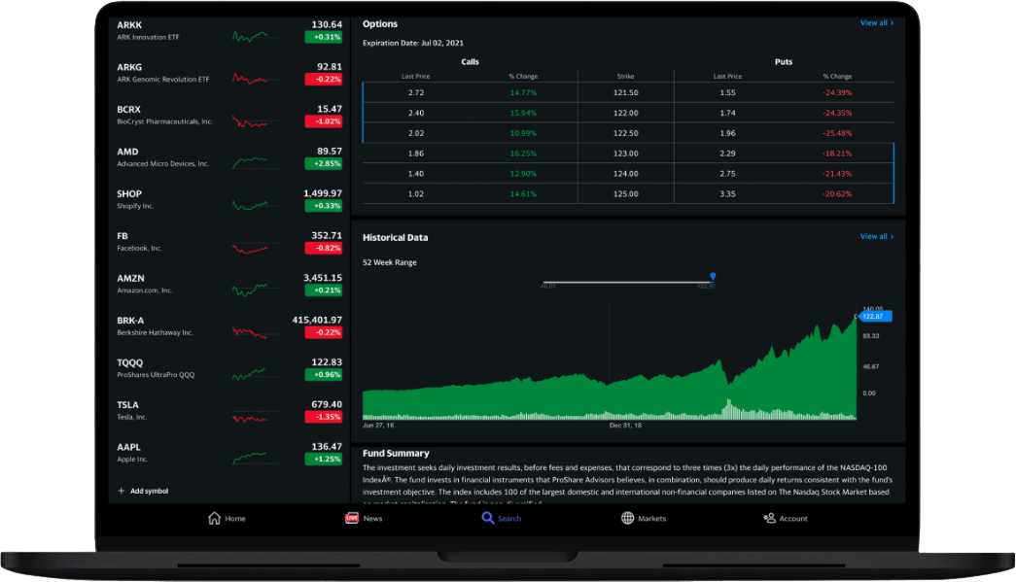Select AMZN ticker symbol
Screen dimensions: 1016x582
pos(130,279)
